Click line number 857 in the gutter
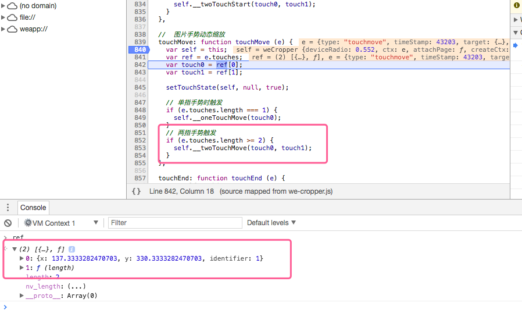The height and width of the screenshot is (313, 522). 140,178
